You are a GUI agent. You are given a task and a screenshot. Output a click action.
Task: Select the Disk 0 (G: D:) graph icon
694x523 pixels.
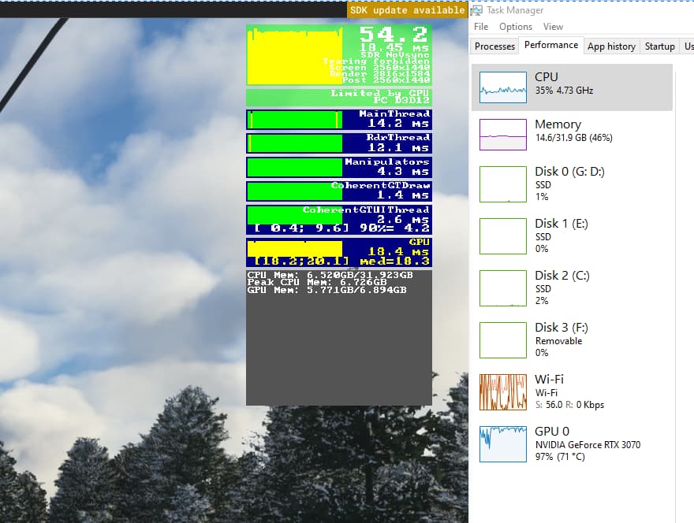[x=502, y=184]
